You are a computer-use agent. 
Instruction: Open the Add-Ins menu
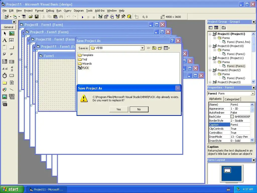pyautogui.click(x=100, y=11)
